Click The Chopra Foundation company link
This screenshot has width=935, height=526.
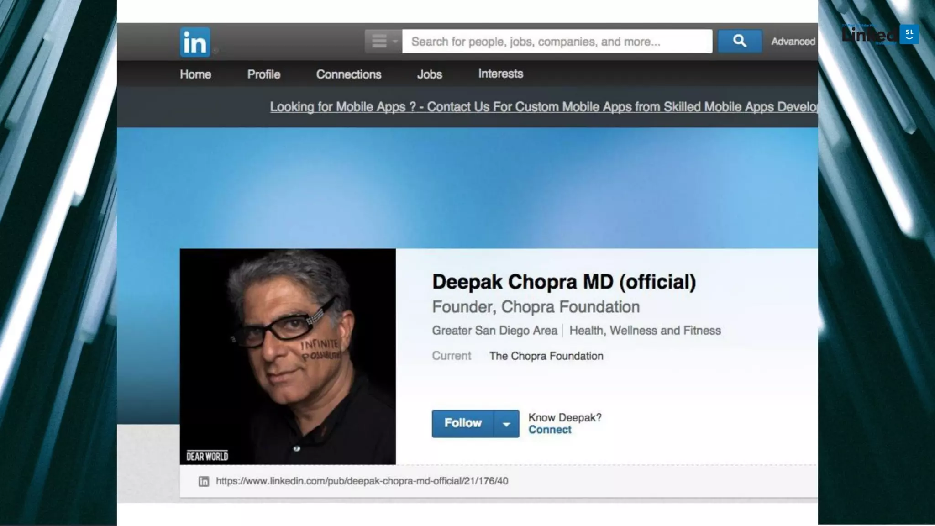[546, 356]
